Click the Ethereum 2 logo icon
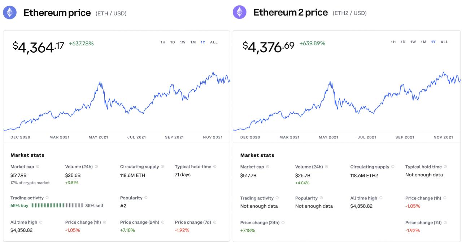 (240, 13)
